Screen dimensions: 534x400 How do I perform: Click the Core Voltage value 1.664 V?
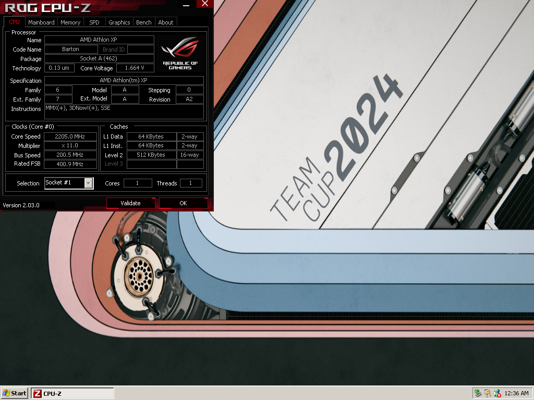tap(135, 68)
